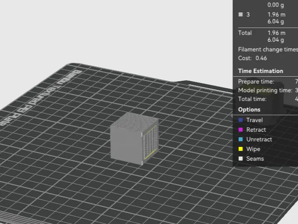Click the 1.96 m value for filament 3
Image resolution: width=298 pixels, height=224 pixels.
click(x=276, y=15)
